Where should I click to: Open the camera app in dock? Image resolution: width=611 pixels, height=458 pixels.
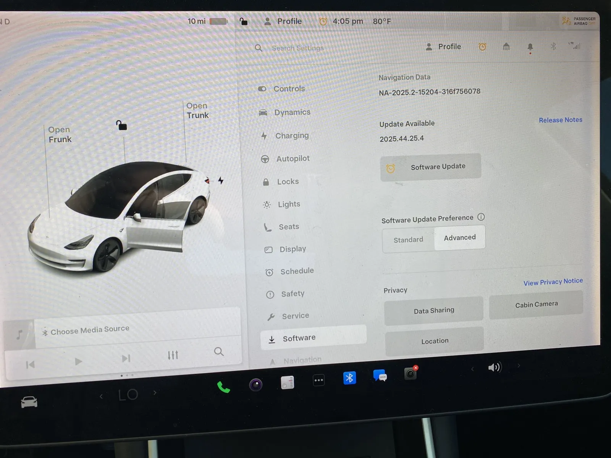255,384
